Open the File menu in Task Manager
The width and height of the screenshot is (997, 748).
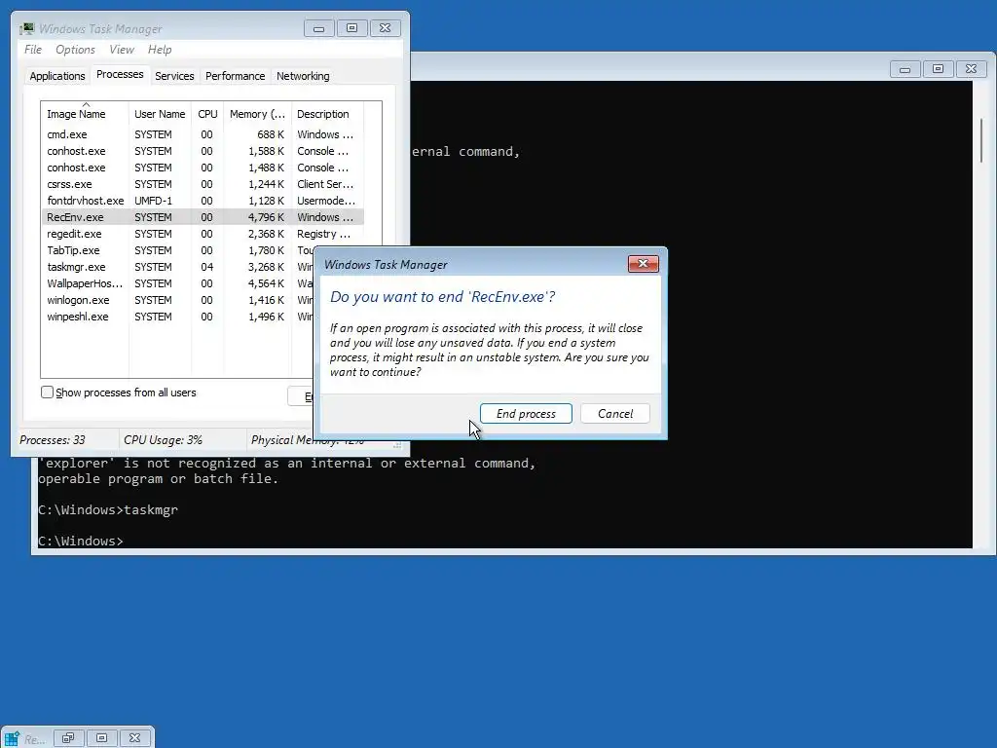point(33,50)
